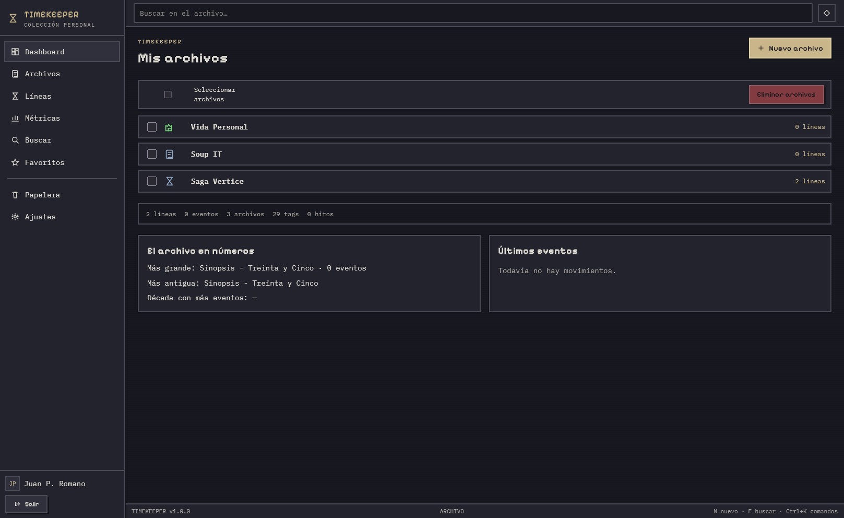Viewport: 844px width, 518px height.
Task: Open the Soup IT archive name
Action: coord(206,154)
